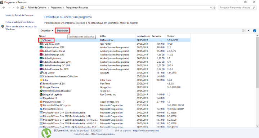The height and width of the screenshot is (138, 259).
Task: Click the Programas breadcrumb item
Action: tap(56, 8)
